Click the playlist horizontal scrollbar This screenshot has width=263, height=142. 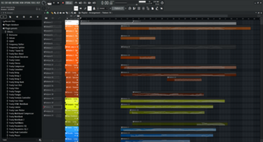coord(154,16)
